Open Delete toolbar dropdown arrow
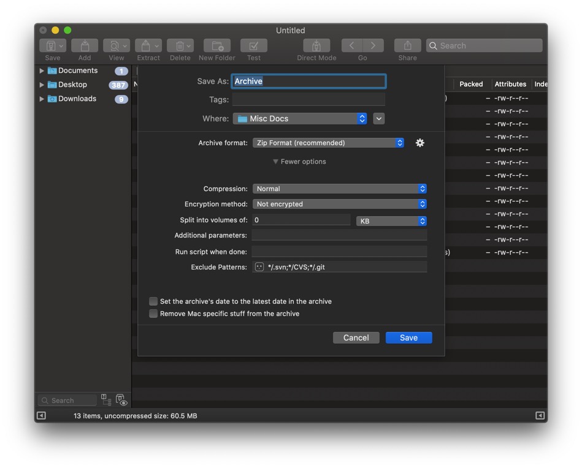 pyautogui.click(x=188, y=46)
